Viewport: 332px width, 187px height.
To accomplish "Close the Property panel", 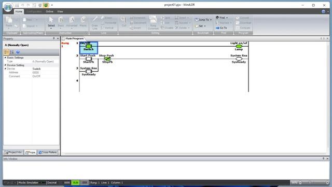I will (x=58, y=38).
